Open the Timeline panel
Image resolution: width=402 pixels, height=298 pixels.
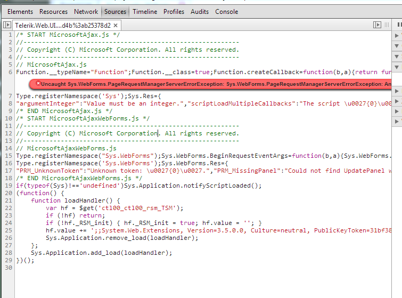tap(145, 11)
